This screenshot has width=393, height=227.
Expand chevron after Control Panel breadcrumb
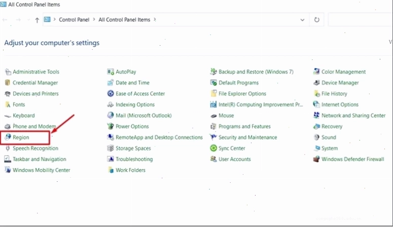[94, 19]
